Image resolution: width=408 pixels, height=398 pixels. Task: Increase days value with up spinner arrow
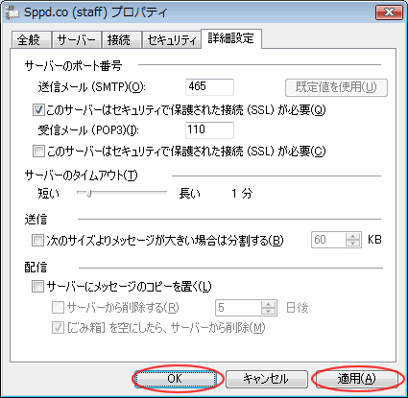click(x=268, y=304)
